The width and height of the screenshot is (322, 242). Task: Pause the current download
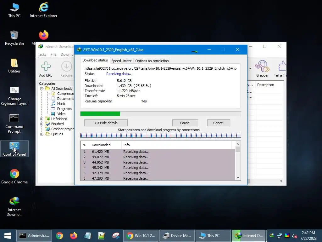pos(185,123)
